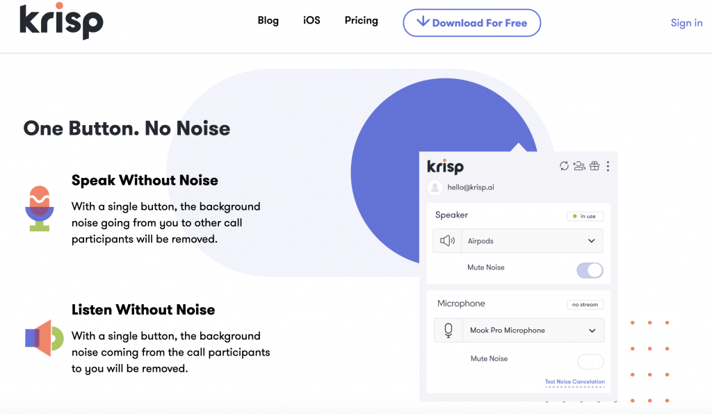
Task: Click the colorful speaker illustration icon
Action: (x=44, y=338)
